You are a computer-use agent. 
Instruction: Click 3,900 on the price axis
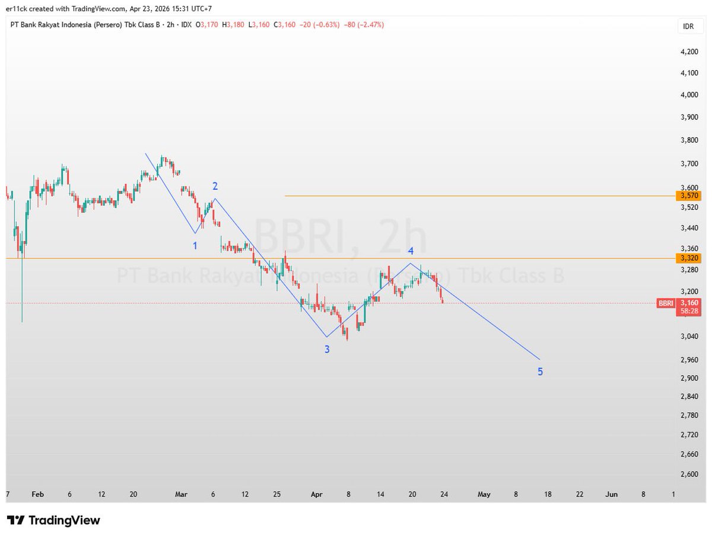(x=689, y=118)
